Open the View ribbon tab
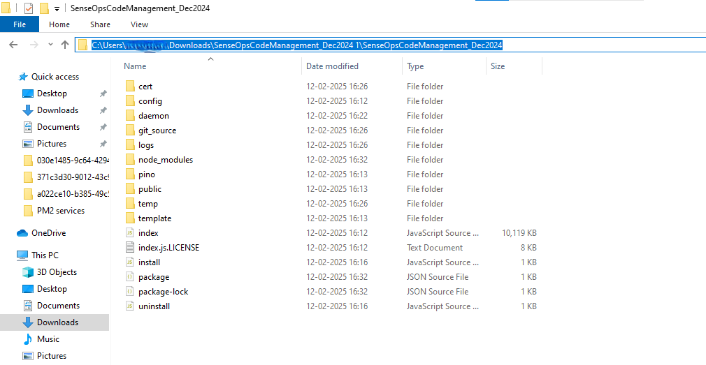 click(x=139, y=24)
